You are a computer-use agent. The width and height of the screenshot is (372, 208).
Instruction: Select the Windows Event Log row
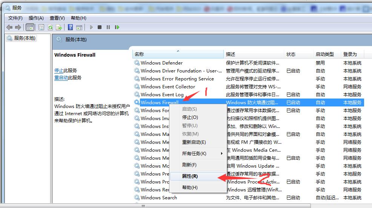click(x=248, y=94)
